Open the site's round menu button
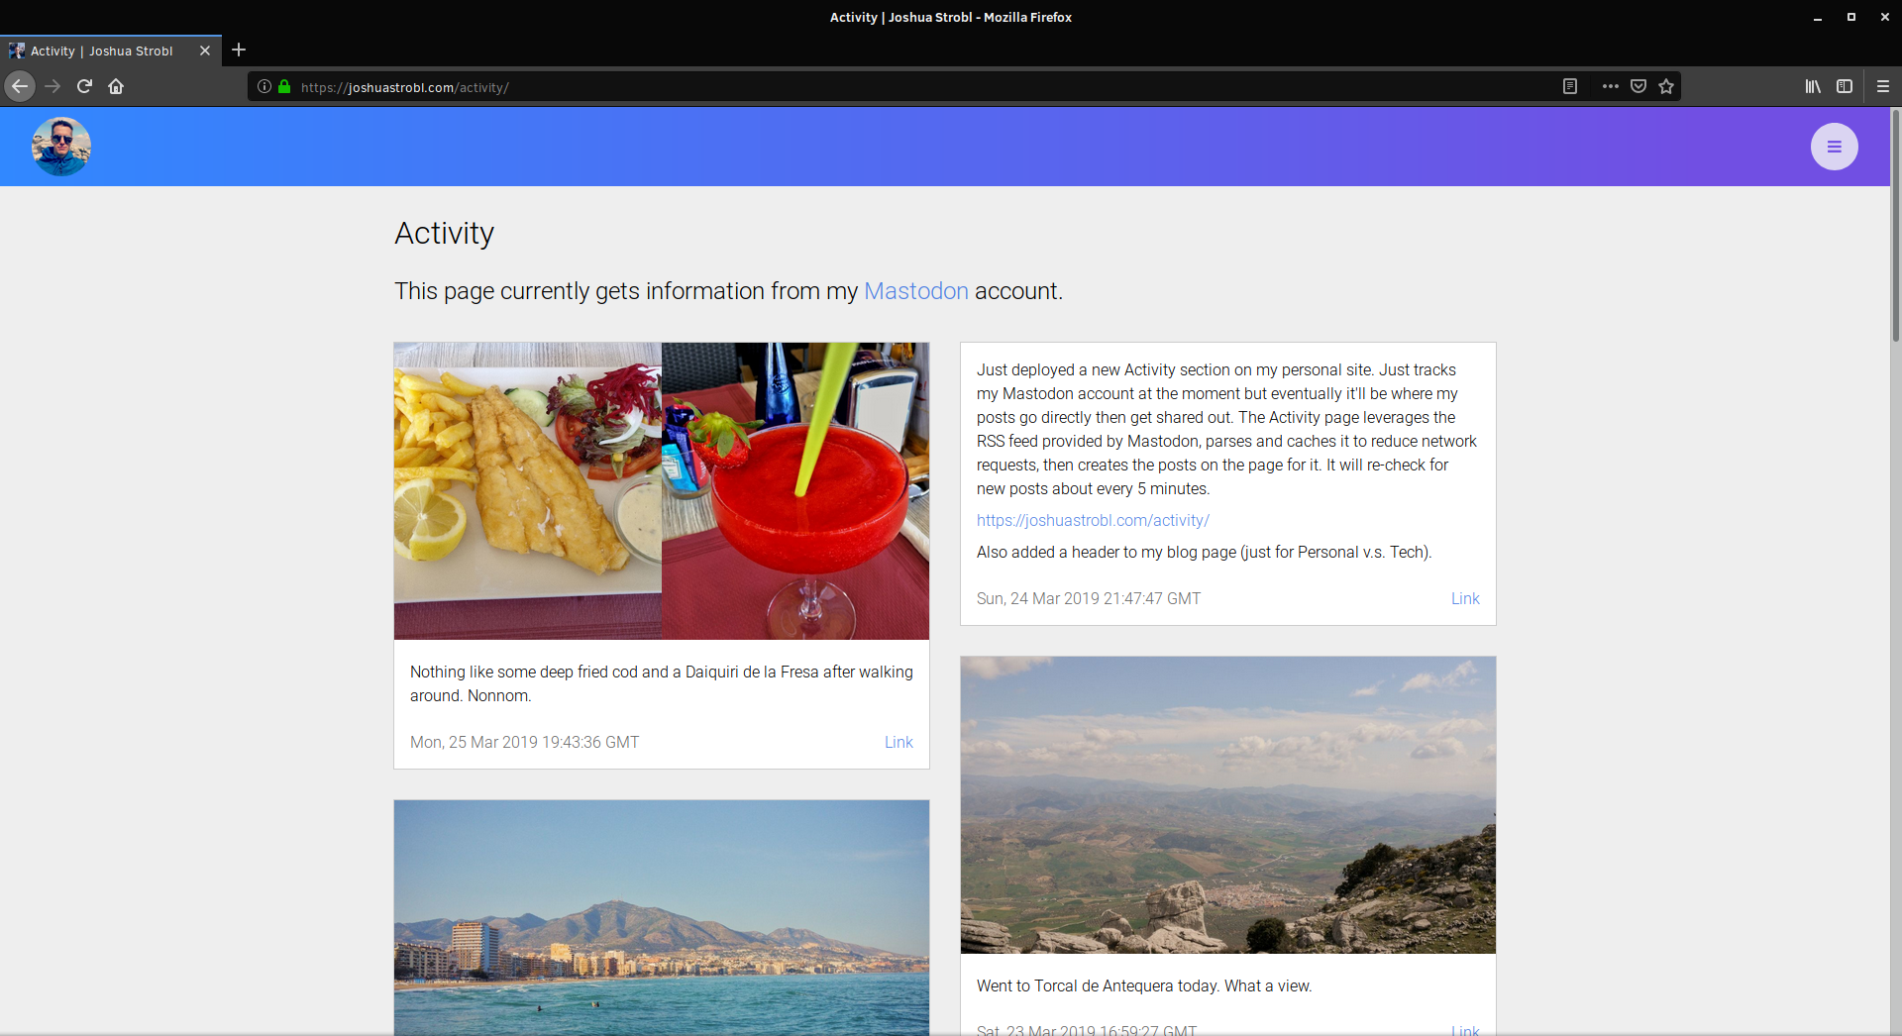 click(1835, 147)
